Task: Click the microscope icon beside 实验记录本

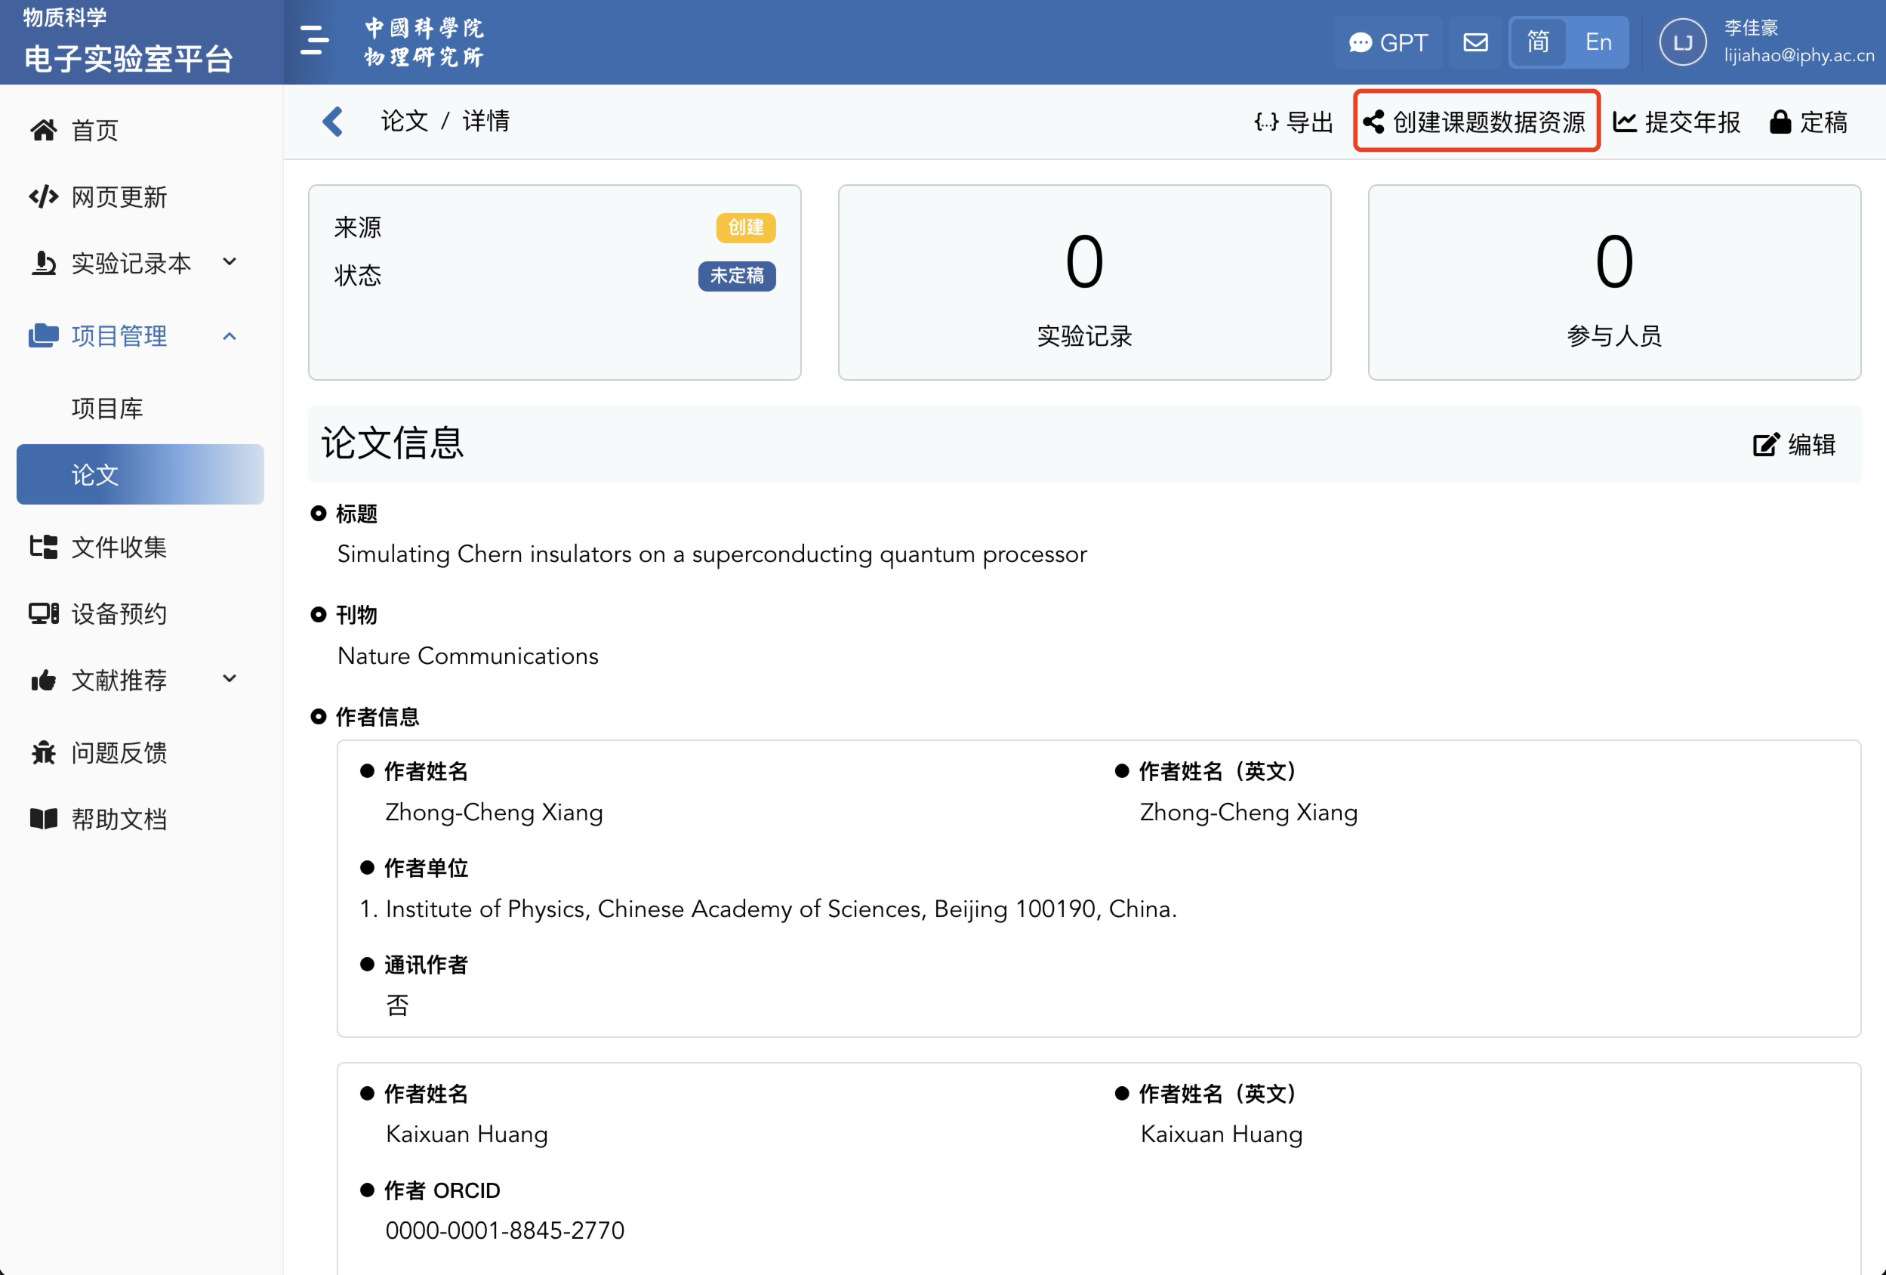Action: coord(44,263)
